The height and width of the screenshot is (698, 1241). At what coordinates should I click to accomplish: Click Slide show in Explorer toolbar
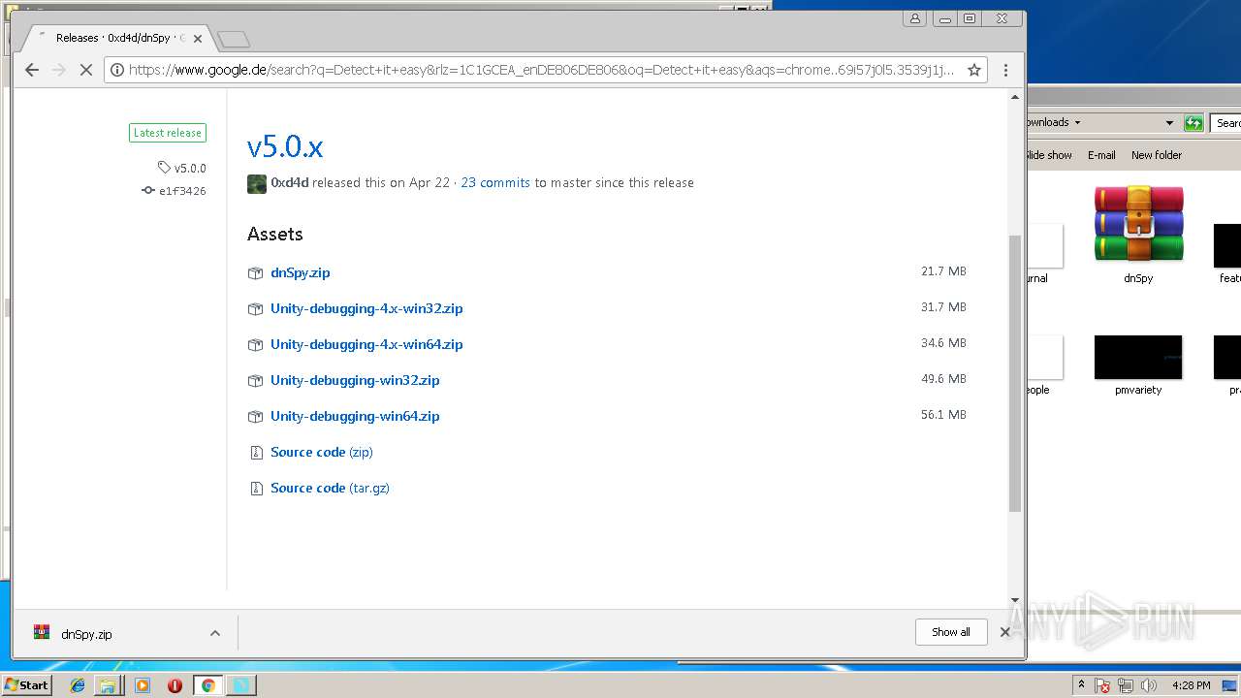click(1048, 155)
